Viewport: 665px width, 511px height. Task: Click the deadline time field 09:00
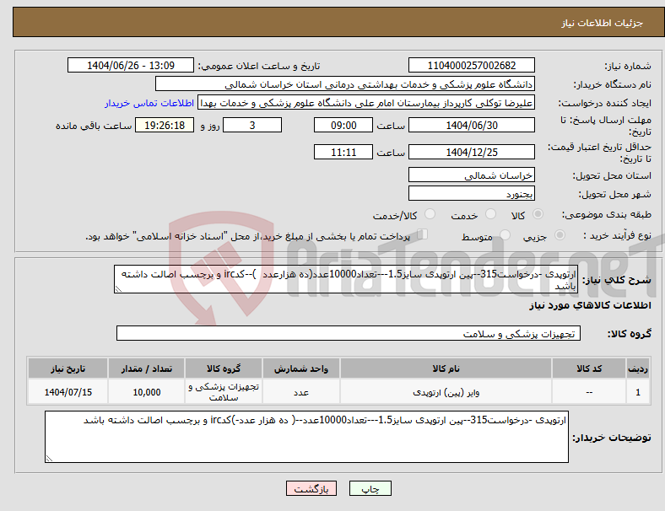343,125
